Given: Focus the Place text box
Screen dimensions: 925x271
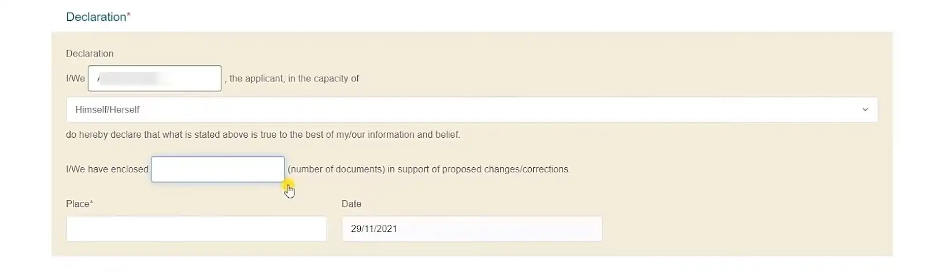Looking at the screenshot, I should tap(197, 229).
